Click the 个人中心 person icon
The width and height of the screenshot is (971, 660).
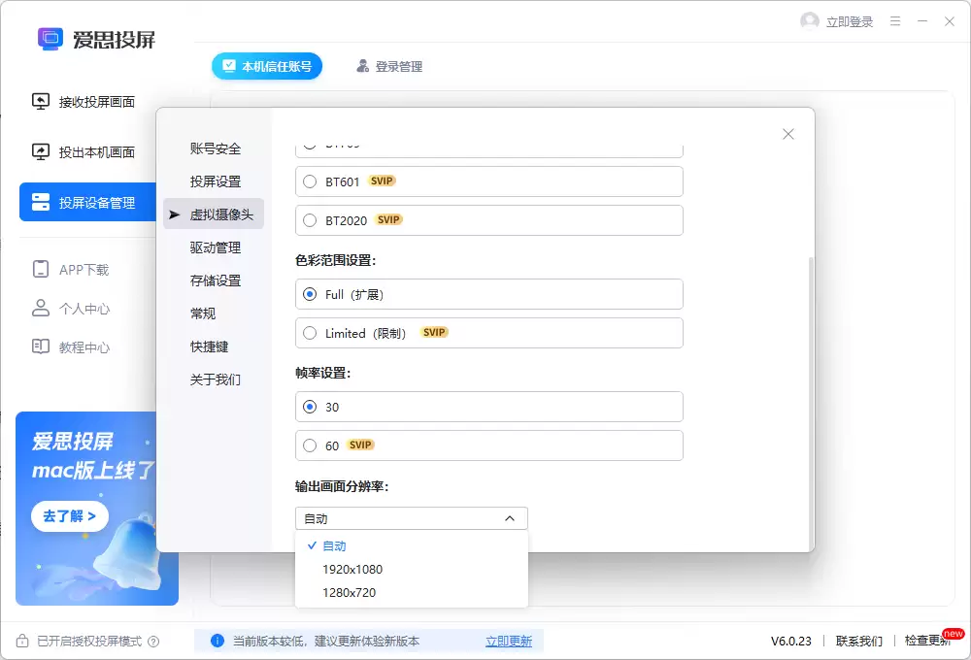(x=40, y=309)
